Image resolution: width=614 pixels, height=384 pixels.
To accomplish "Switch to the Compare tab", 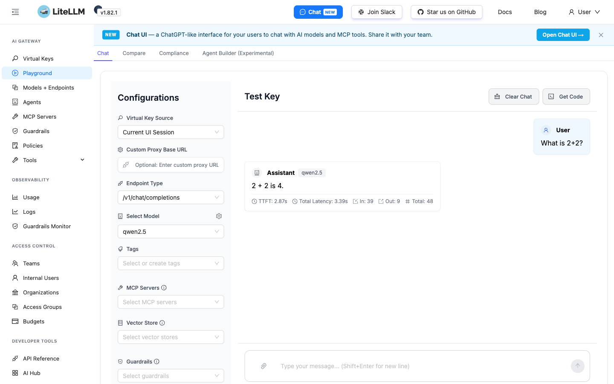I will 134,53.
